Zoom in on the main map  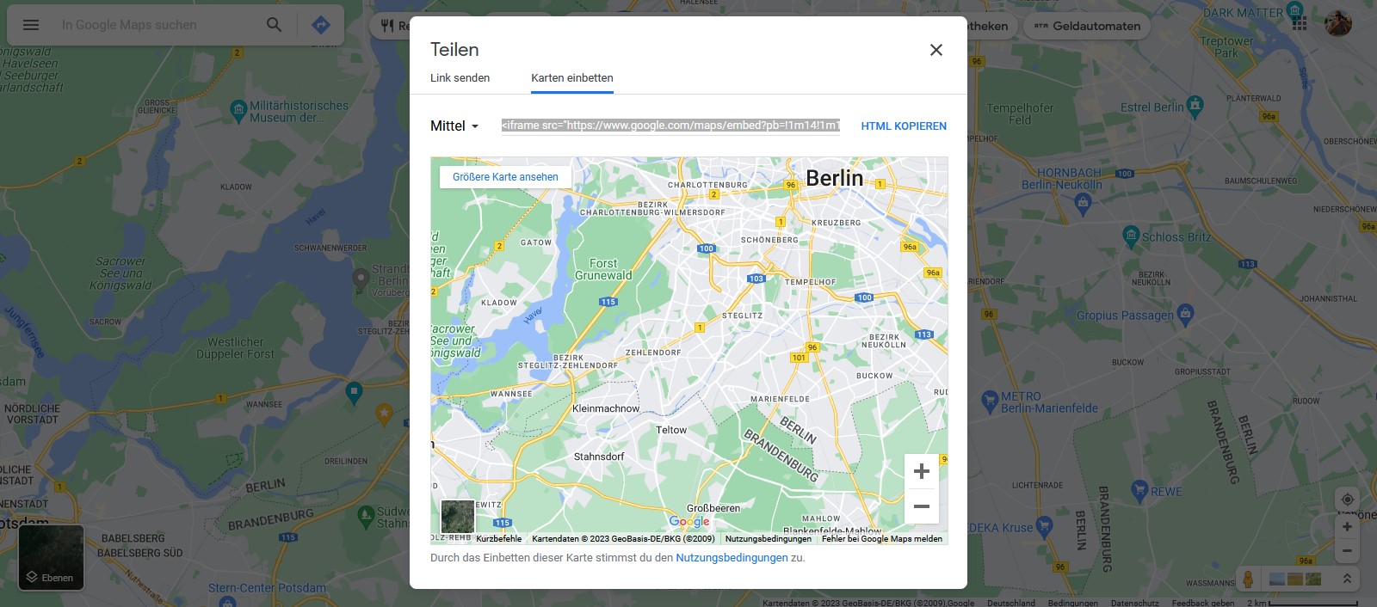coord(1347,527)
